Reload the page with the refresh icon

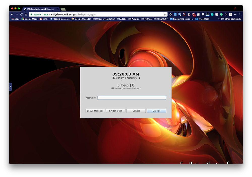click(21, 14)
